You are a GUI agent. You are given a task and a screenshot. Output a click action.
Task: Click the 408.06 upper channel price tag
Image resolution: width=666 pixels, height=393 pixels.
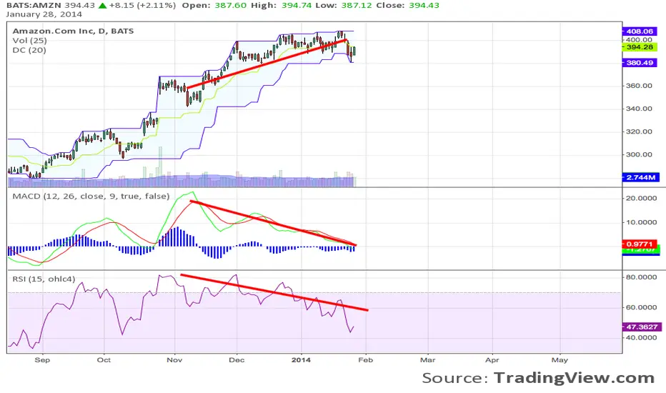point(640,31)
